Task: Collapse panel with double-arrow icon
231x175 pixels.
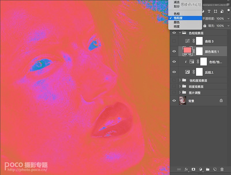Action: pos(228,1)
